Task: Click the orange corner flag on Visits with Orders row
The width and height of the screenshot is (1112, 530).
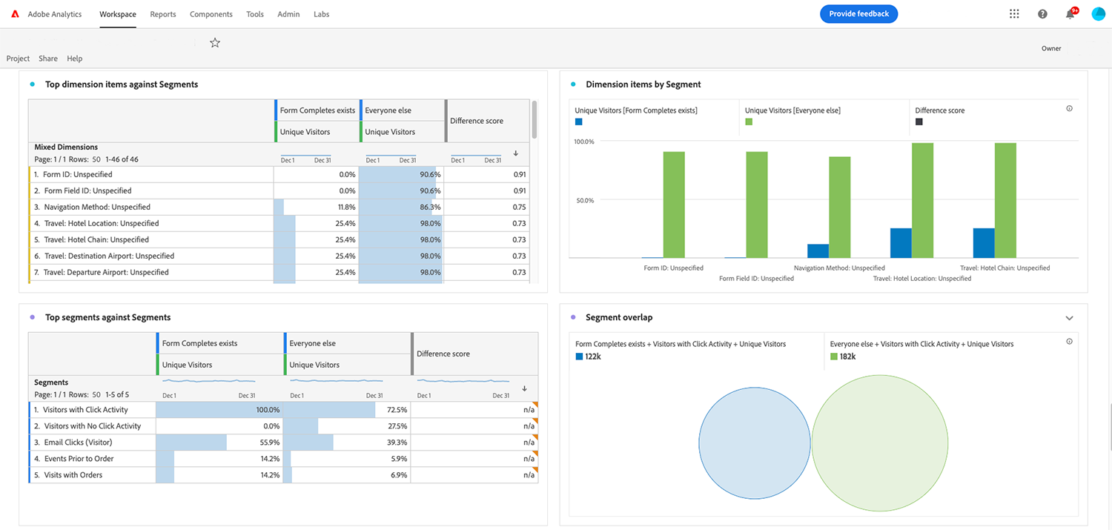Action: click(x=535, y=470)
